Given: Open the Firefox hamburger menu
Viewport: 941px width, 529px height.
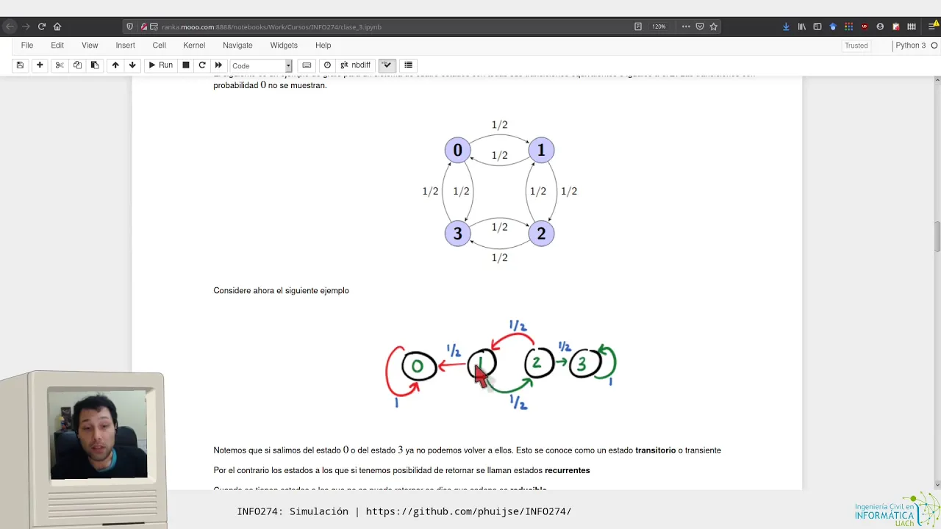Looking at the screenshot, I should tap(932, 26).
